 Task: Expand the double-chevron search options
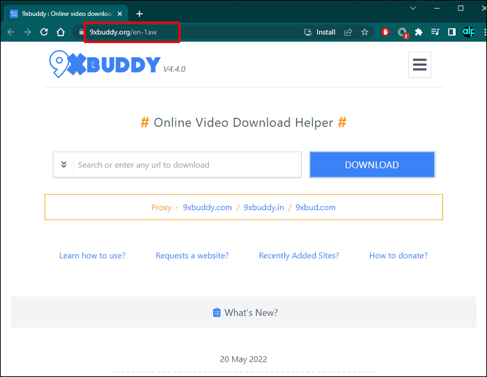63,165
